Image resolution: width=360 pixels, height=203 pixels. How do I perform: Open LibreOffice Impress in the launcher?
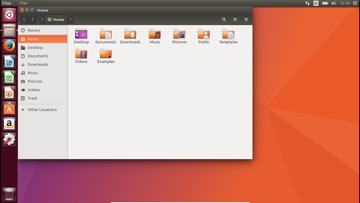pyautogui.click(x=9, y=93)
